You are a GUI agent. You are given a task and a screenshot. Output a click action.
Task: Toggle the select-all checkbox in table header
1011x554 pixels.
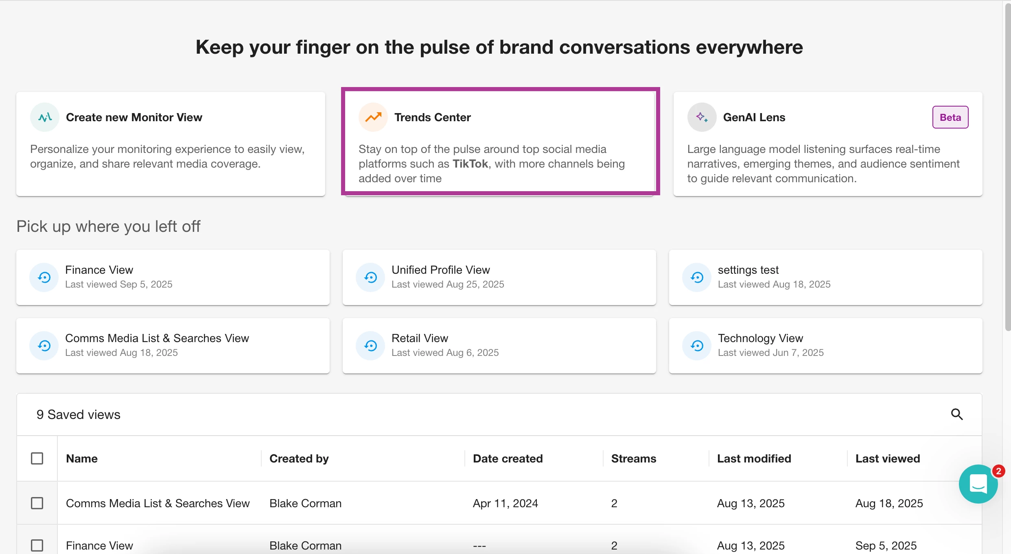coord(37,458)
